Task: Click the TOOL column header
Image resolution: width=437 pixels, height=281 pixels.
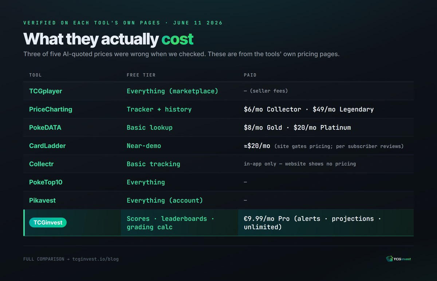Action: [x=35, y=75]
